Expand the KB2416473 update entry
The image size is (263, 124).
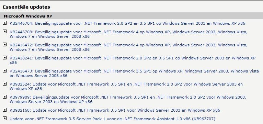point(5,71)
